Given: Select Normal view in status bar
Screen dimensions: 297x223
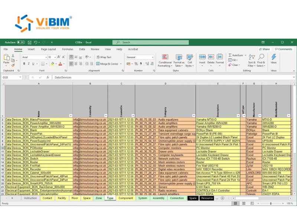Looking at the screenshot, I should tap(235, 203).
